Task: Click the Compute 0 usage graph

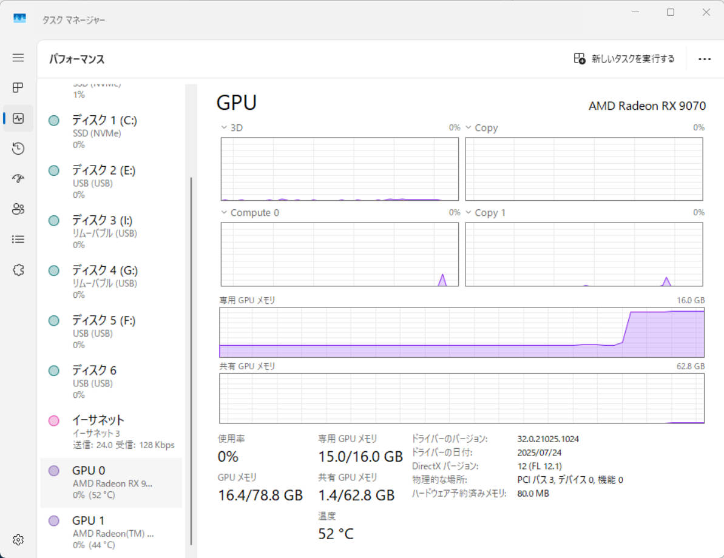Action: (339, 254)
